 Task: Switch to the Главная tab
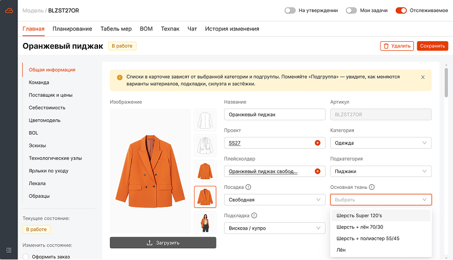click(33, 29)
